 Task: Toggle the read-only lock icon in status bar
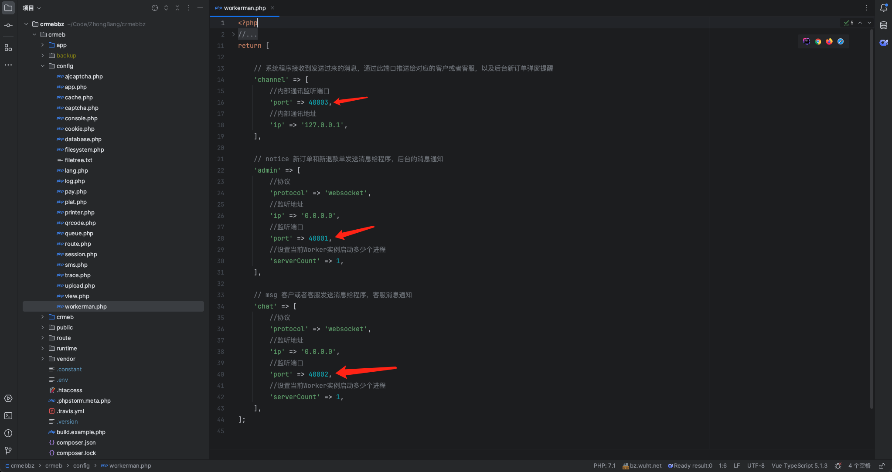tap(882, 465)
